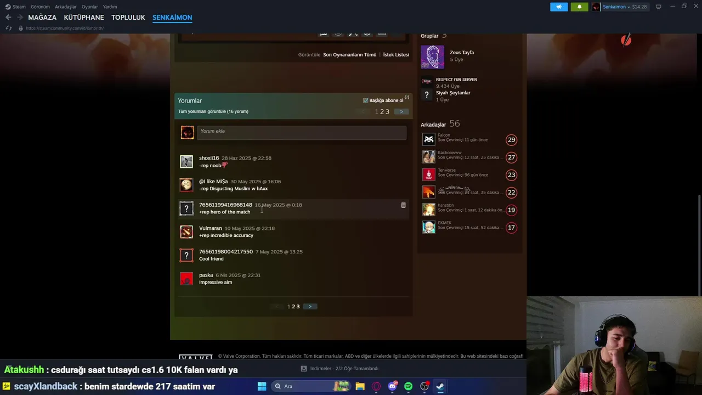Screen dimensions: 702x395
Task: Open SENKAİMON profile tab
Action: point(172,18)
